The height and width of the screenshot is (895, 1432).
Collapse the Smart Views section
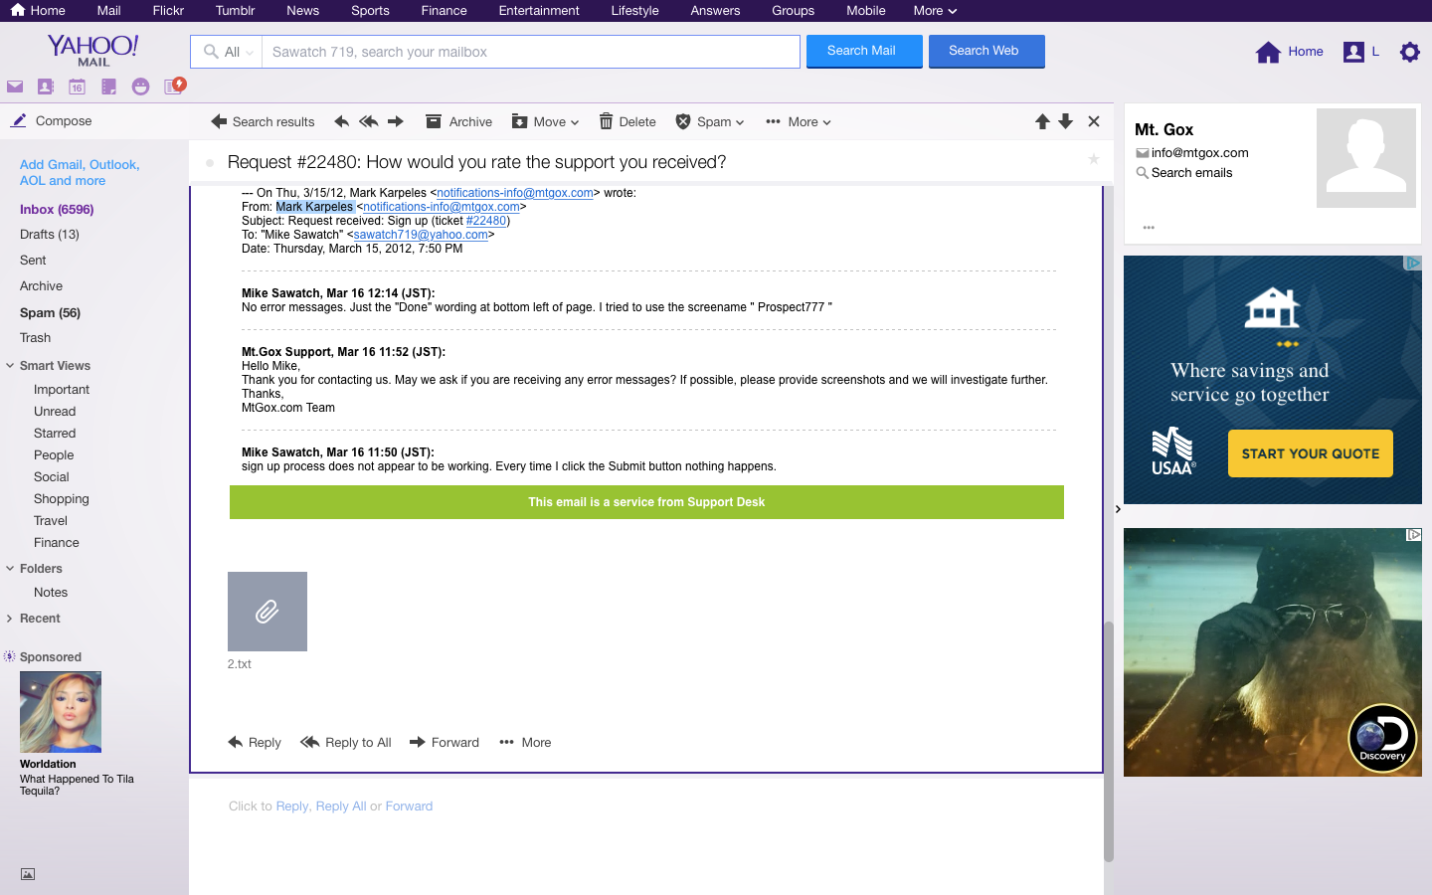click(x=10, y=366)
